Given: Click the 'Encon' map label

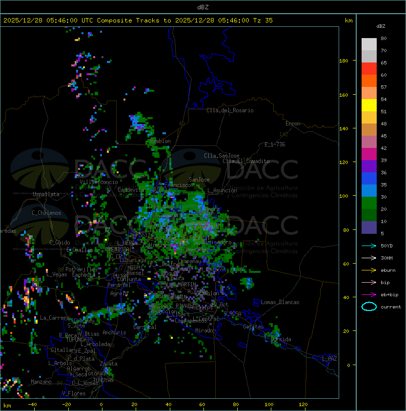Looking at the screenshot, I should click(x=293, y=123).
